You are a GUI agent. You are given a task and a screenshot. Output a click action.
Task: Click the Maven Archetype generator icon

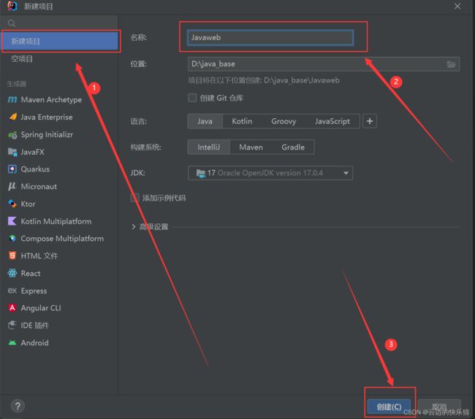12,99
